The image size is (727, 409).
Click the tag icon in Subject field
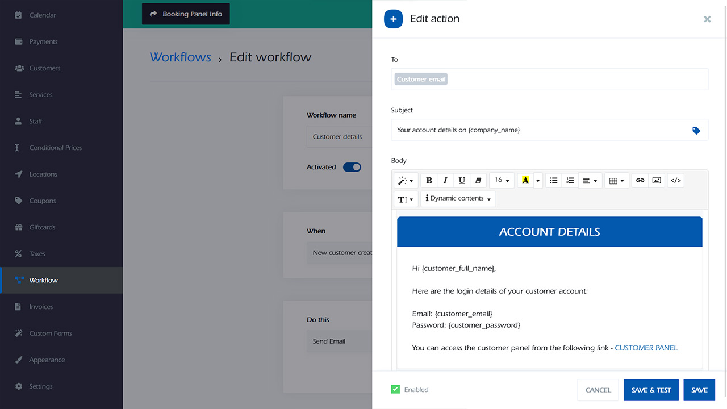(x=696, y=131)
